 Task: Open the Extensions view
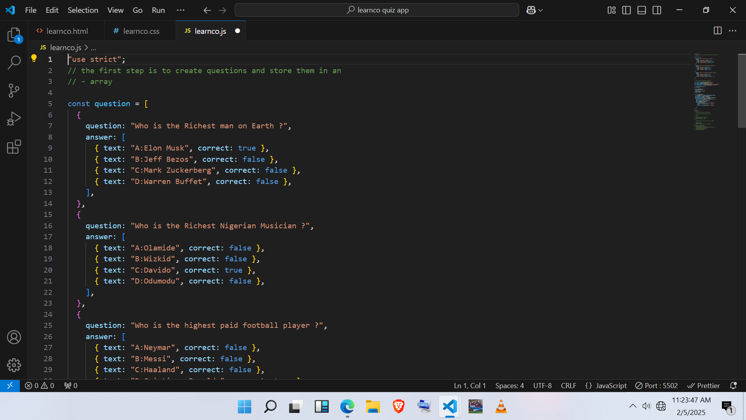[14, 147]
